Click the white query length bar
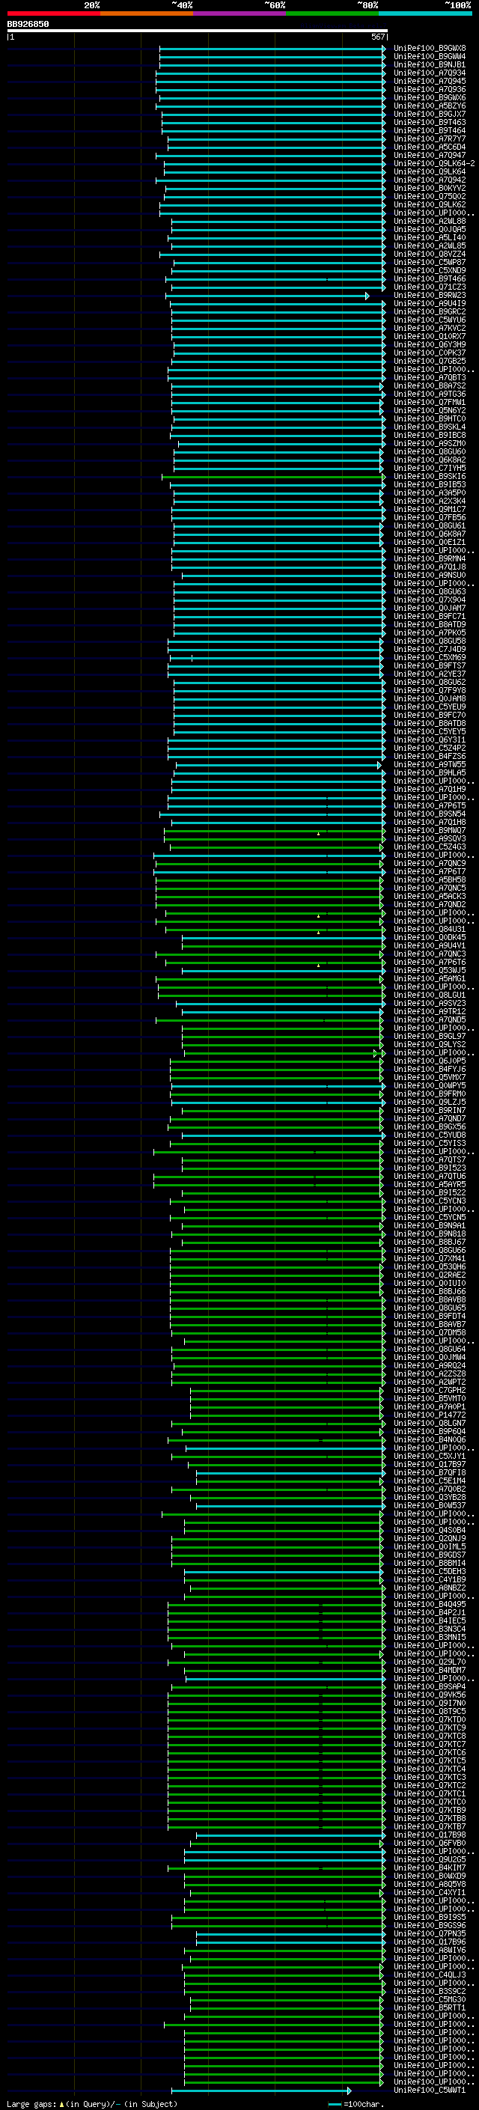This screenshot has height=2110, width=479. [198, 30]
